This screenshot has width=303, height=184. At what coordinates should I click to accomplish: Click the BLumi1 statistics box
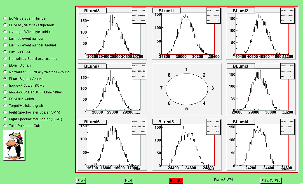pos(213,16)
